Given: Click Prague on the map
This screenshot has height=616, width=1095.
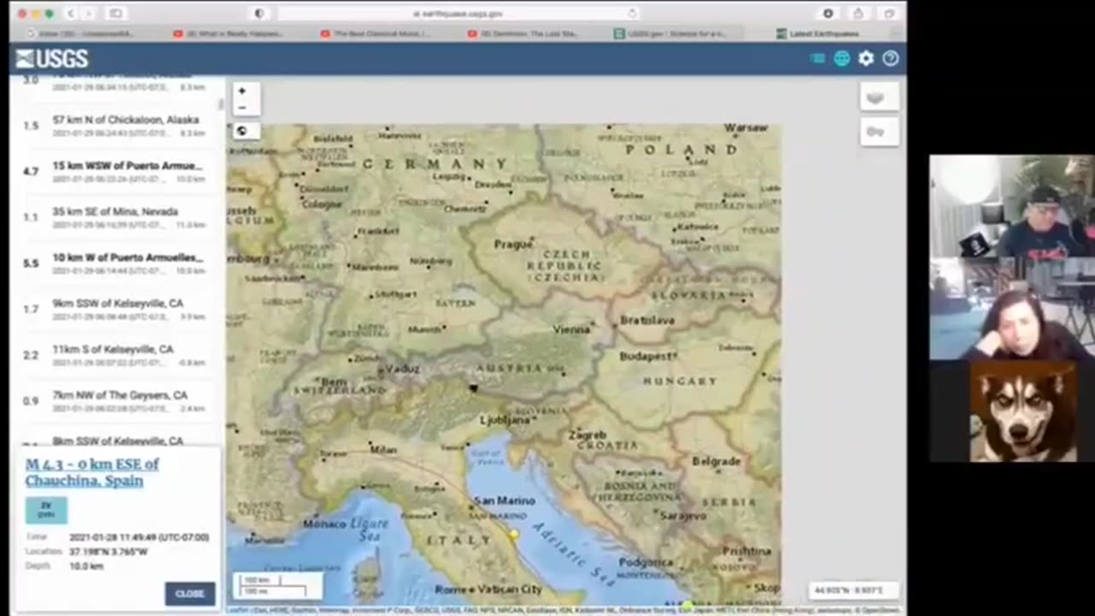Looking at the screenshot, I should click(513, 244).
